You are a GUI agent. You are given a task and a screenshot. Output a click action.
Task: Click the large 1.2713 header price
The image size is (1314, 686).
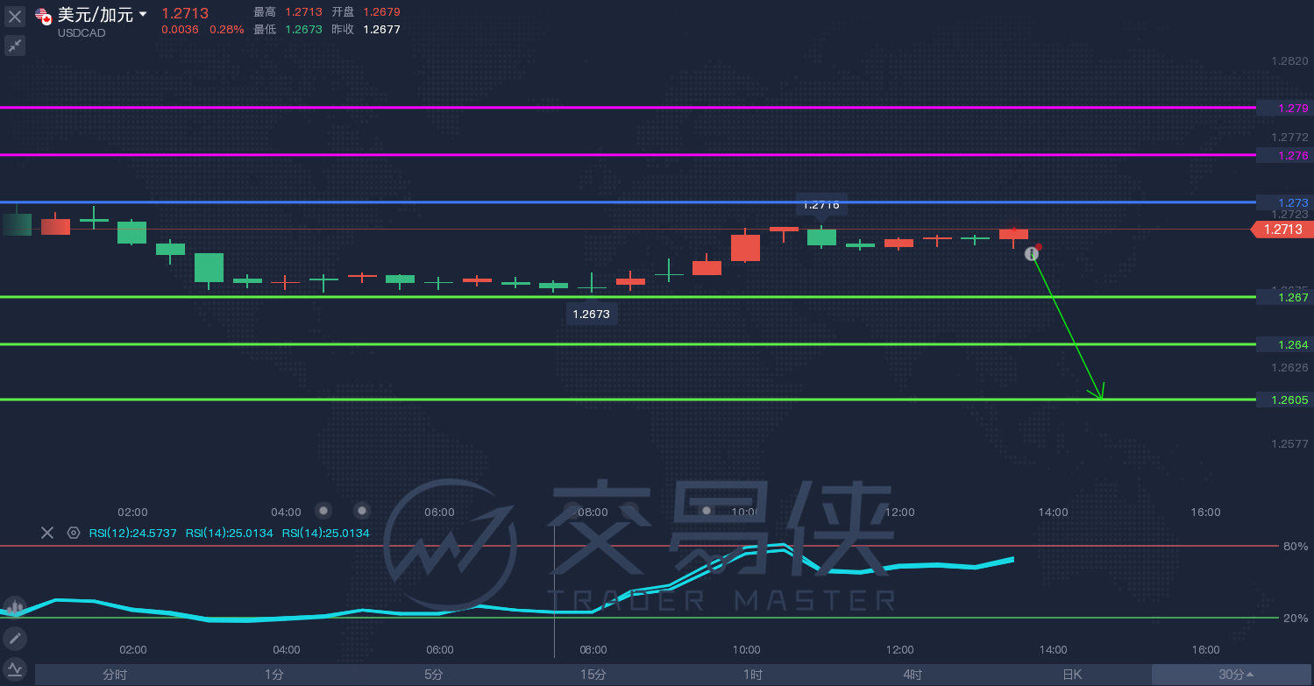[186, 12]
